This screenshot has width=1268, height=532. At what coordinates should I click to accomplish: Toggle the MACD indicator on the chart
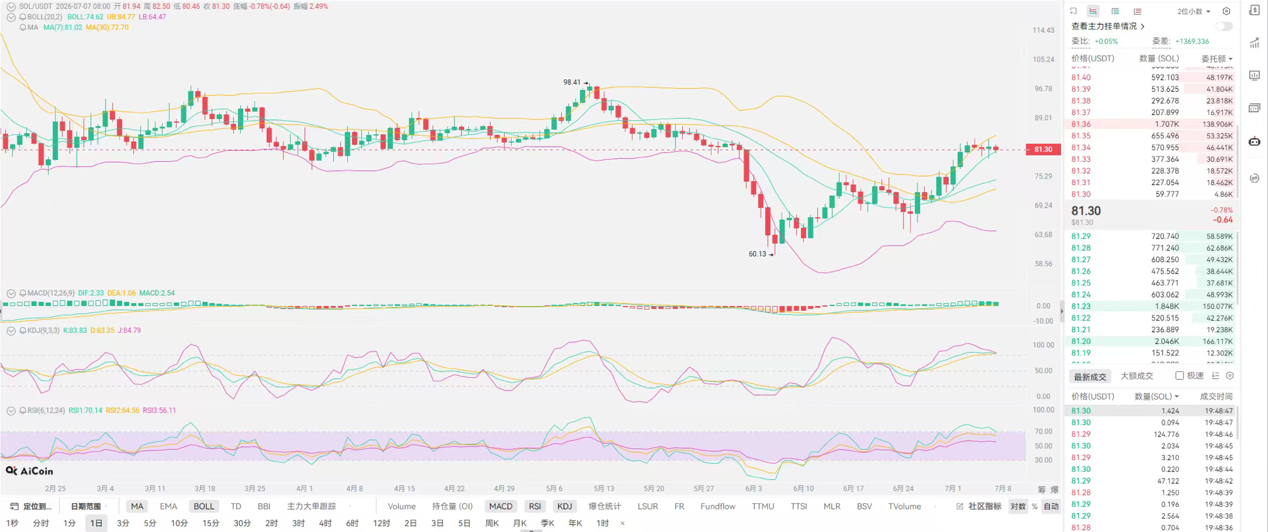(x=500, y=506)
